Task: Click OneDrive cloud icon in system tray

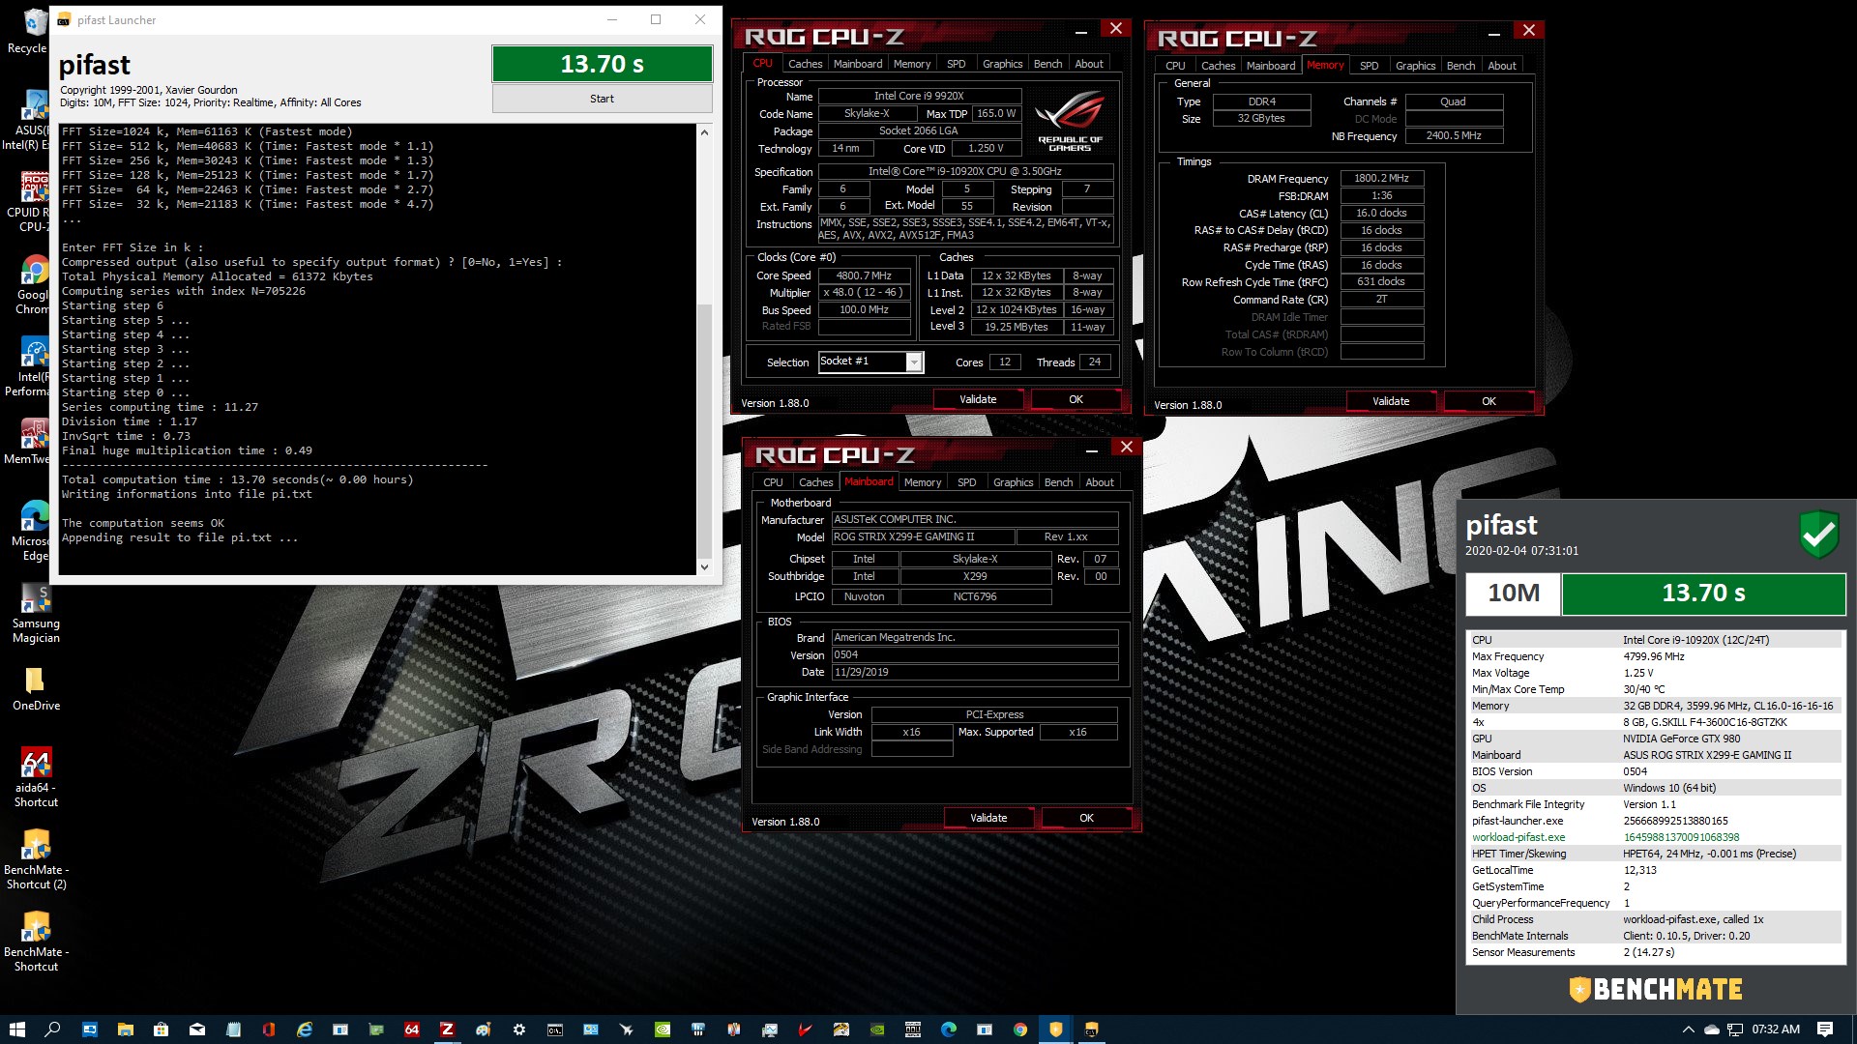Action: [x=1711, y=1029]
